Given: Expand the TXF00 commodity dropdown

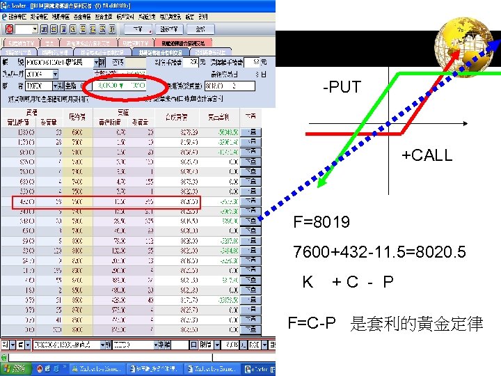Looking at the screenshot, I should (x=55, y=86).
